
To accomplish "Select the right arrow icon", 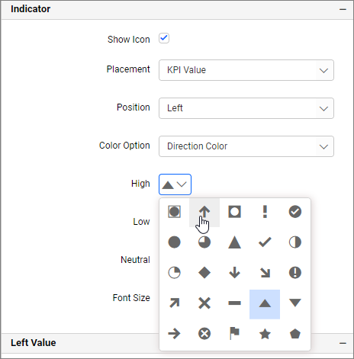I will pos(174,333).
